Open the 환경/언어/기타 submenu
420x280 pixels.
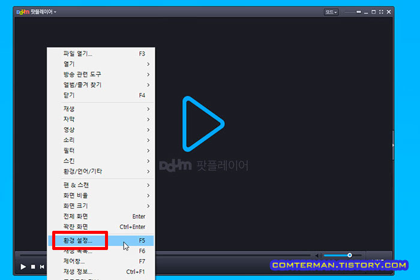[x=101, y=171]
